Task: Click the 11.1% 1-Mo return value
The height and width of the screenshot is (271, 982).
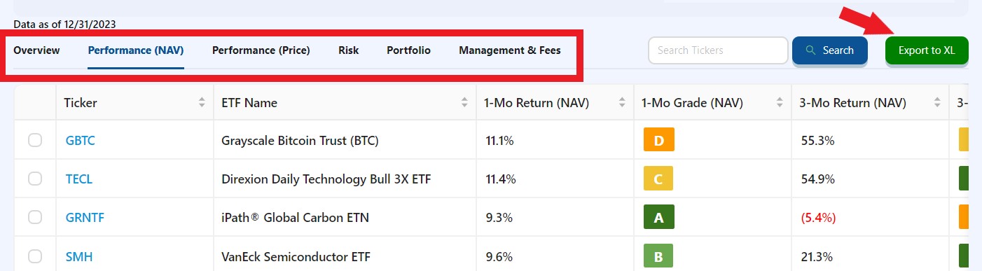Action: click(499, 141)
